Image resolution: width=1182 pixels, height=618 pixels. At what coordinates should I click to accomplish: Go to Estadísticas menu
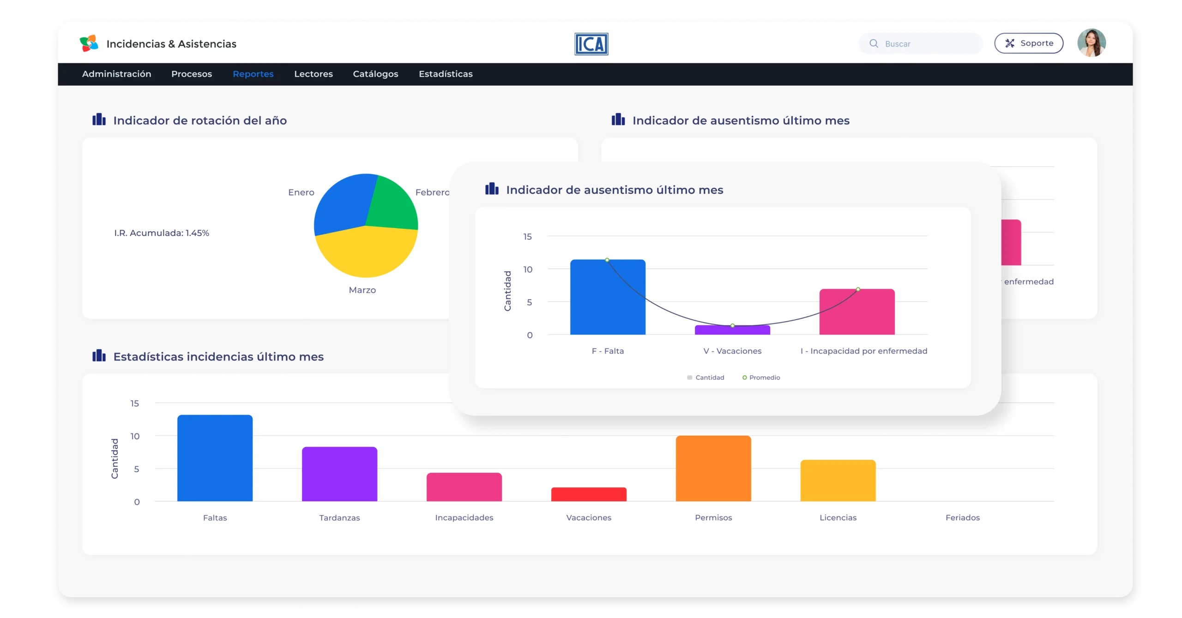click(x=446, y=74)
